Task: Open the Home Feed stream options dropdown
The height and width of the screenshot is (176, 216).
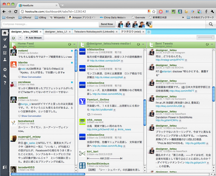Action: (74, 44)
